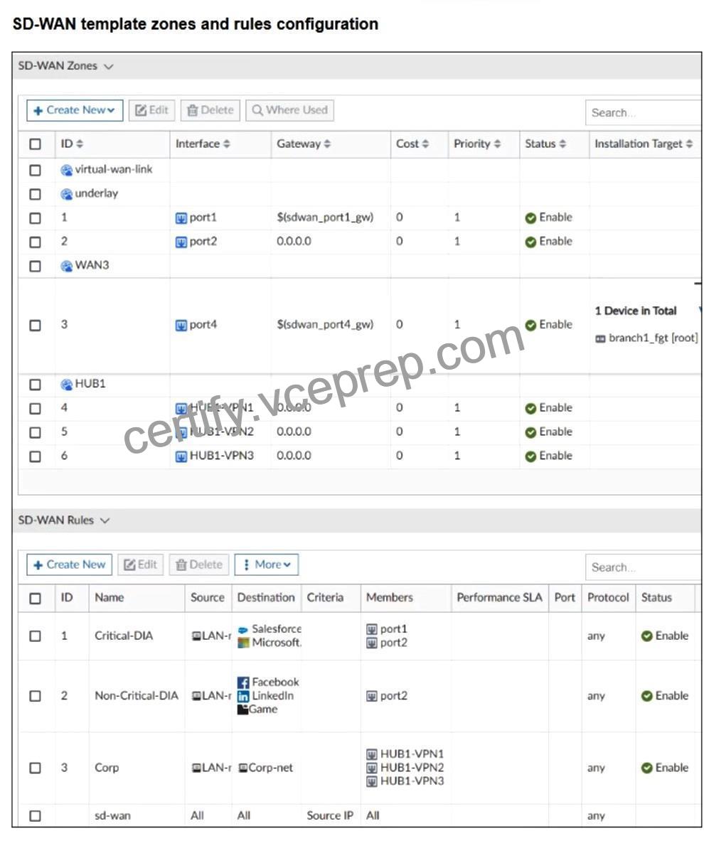Screen dimensions: 704x841
Task: Click the underlay zone globe icon
Action: pyautogui.click(x=67, y=194)
